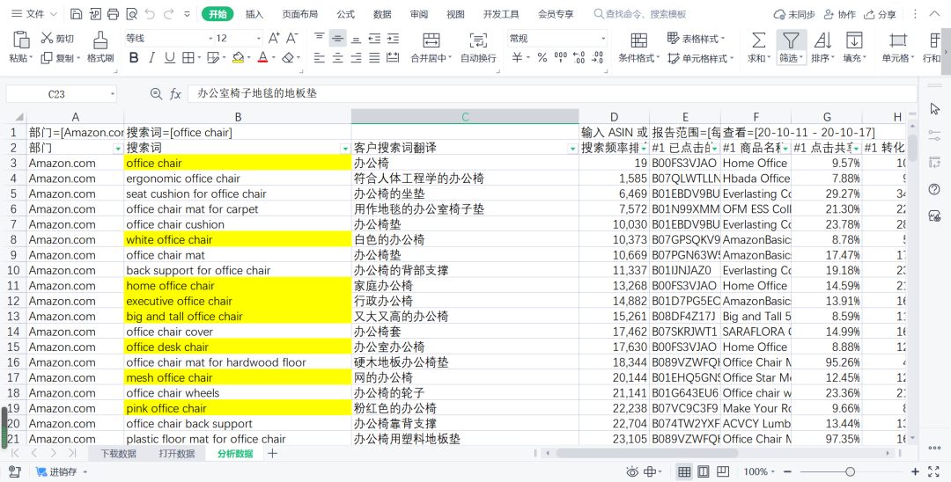Decrease font size with A- icon

(291, 38)
